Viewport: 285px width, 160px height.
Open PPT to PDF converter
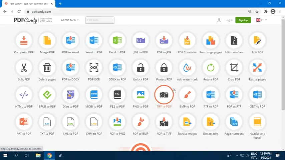point(24,122)
